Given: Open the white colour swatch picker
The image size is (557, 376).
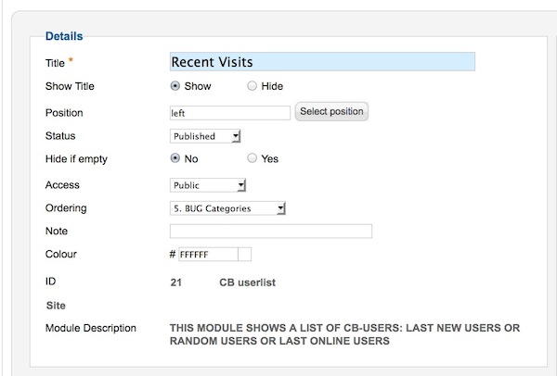Looking at the screenshot, I should (245, 255).
